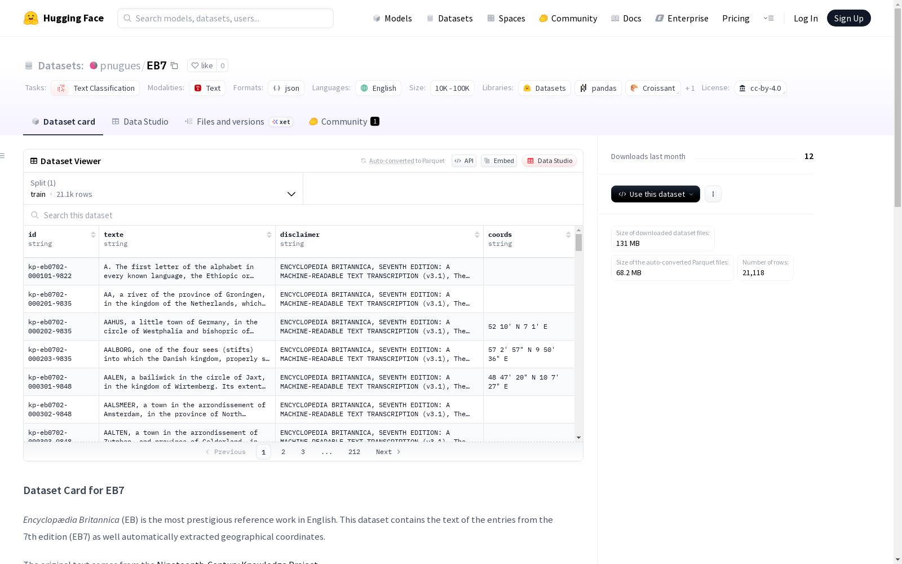The width and height of the screenshot is (902, 564).
Task: Click the page vertical scrollbar
Action: (x=897, y=107)
